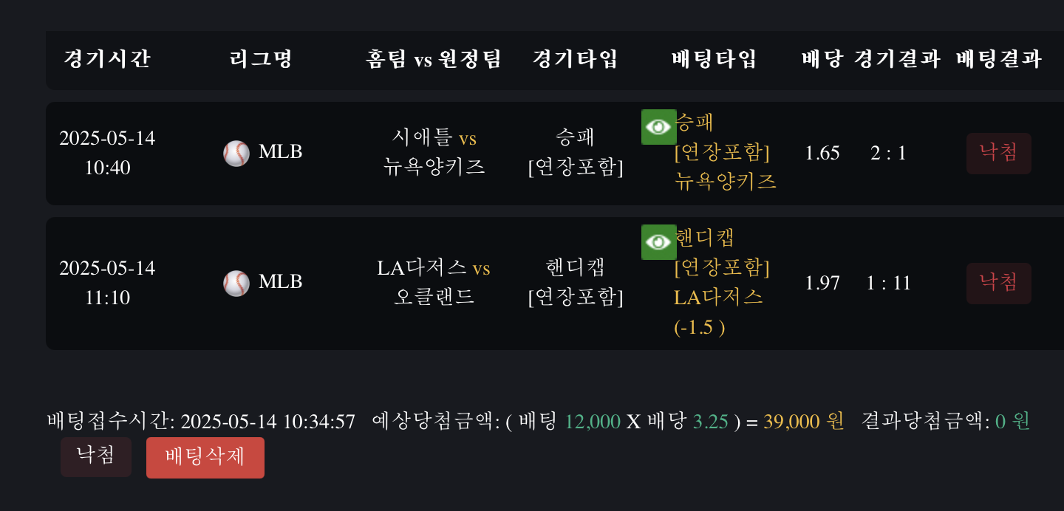Toggle the eye icon beside 핸디캡 LA다저스 bet
This screenshot has height=511, width=1064.
(x=658, y=242)
